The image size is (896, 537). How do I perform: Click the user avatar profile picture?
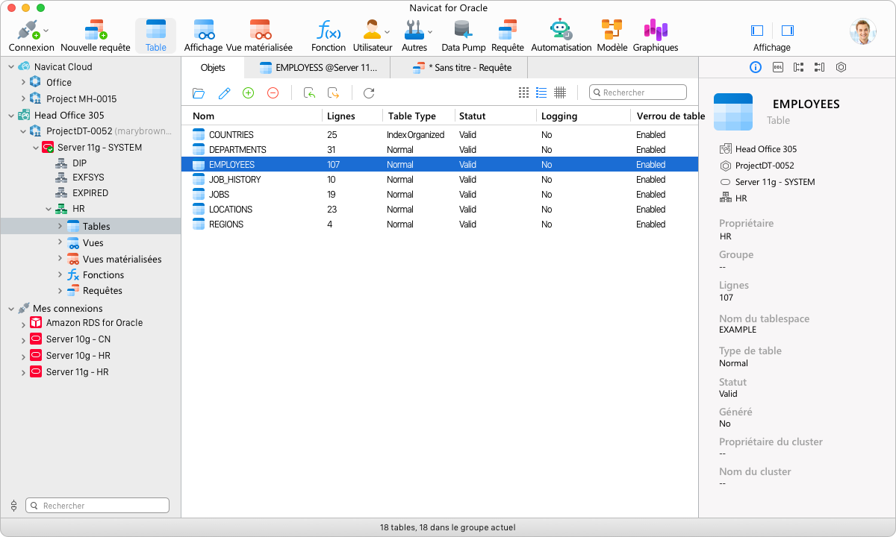[862, 31]
